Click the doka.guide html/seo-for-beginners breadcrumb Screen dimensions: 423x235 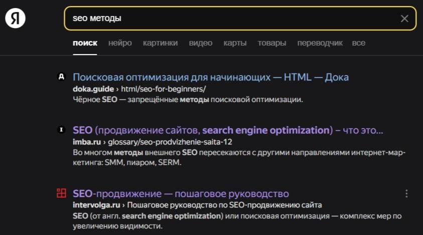point(139,89)
